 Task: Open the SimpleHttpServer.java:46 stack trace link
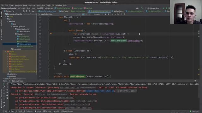pos(100,91)
